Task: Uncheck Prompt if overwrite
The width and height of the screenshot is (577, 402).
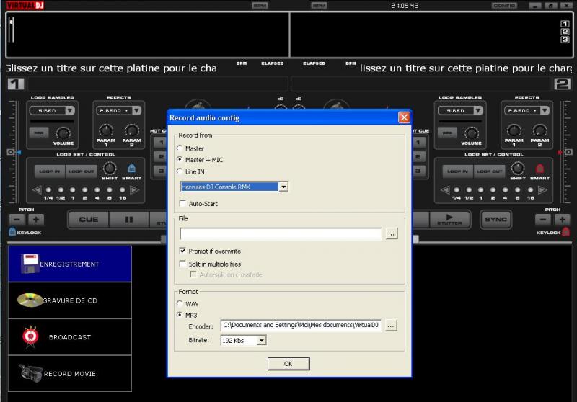Action: point(182,251)
